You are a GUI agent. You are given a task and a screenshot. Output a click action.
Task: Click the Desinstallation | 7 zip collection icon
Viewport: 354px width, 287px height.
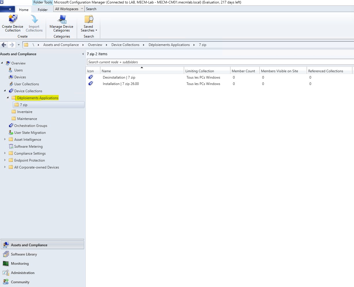click(x=91, y=77)
